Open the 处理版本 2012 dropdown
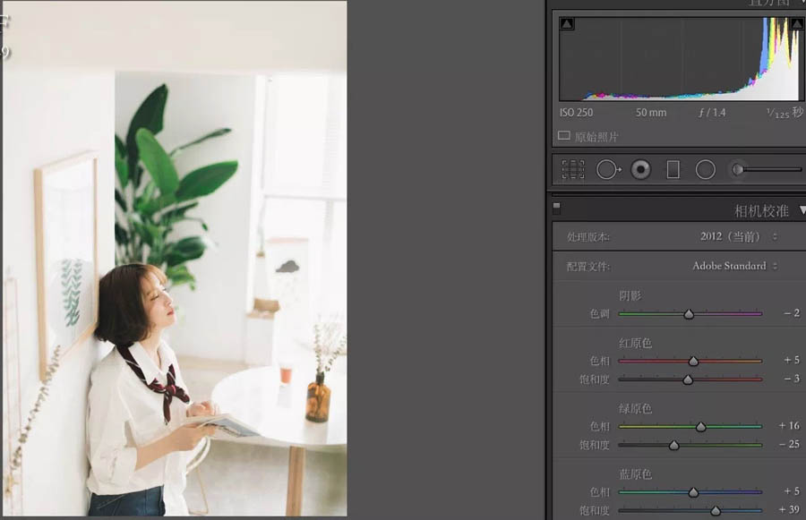Screen dimensions: 806x520 point(738,236)
